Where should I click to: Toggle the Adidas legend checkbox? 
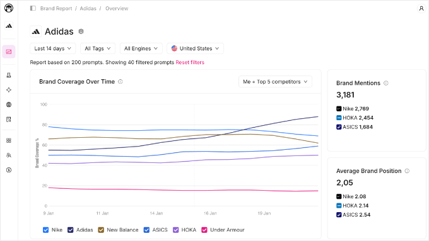tap(70, 230)
